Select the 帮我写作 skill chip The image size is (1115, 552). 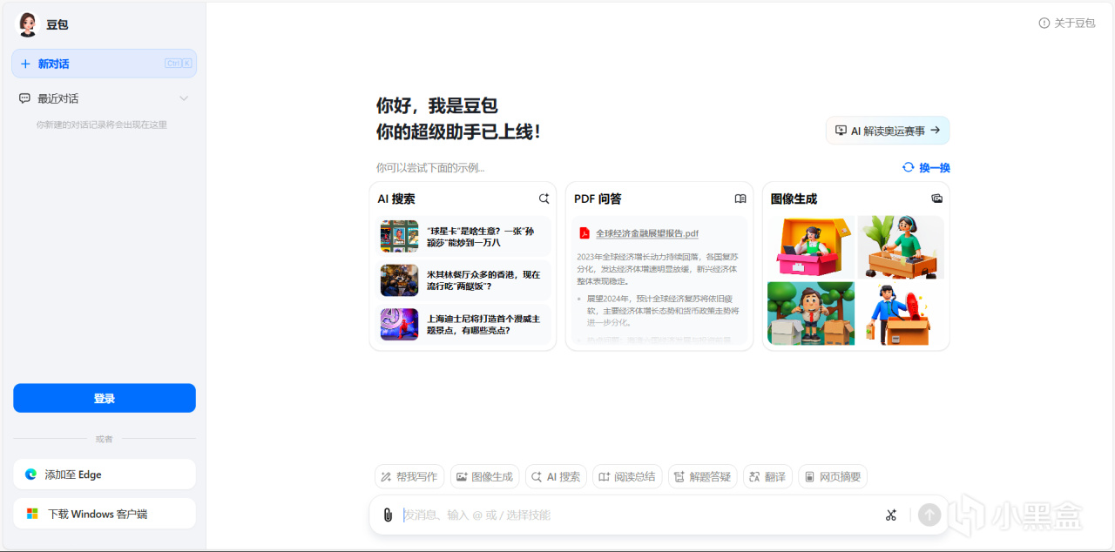[x=409, y=476]
